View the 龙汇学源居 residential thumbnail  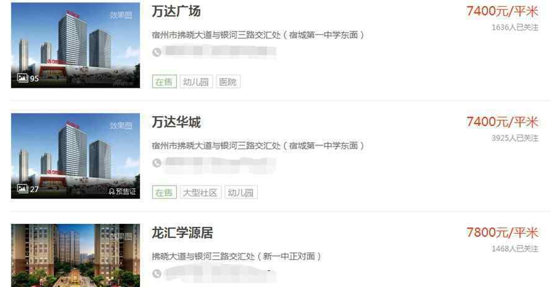[76, 255]
